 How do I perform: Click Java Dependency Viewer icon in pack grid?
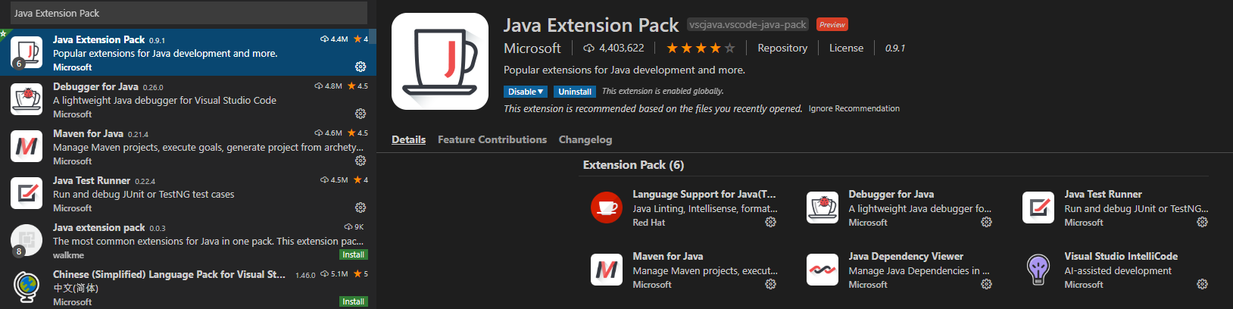823,270
